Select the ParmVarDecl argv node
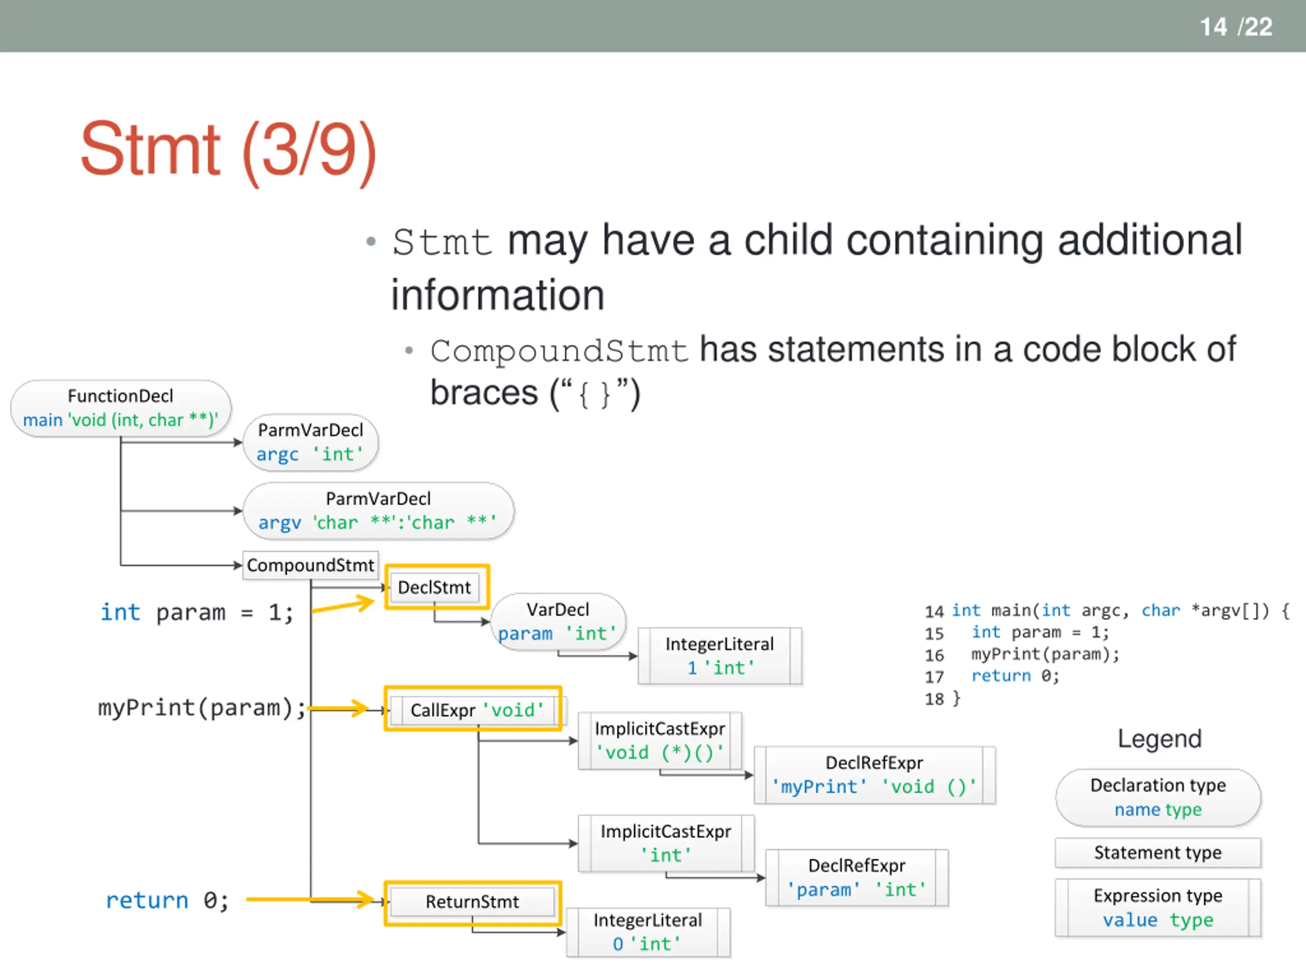 point(379,511)
